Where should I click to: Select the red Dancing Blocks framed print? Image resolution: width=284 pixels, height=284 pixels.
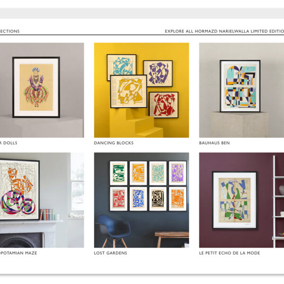coord(164,105)
